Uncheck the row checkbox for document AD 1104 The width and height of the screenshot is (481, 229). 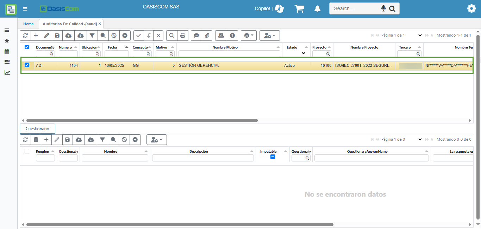(27, 65)
